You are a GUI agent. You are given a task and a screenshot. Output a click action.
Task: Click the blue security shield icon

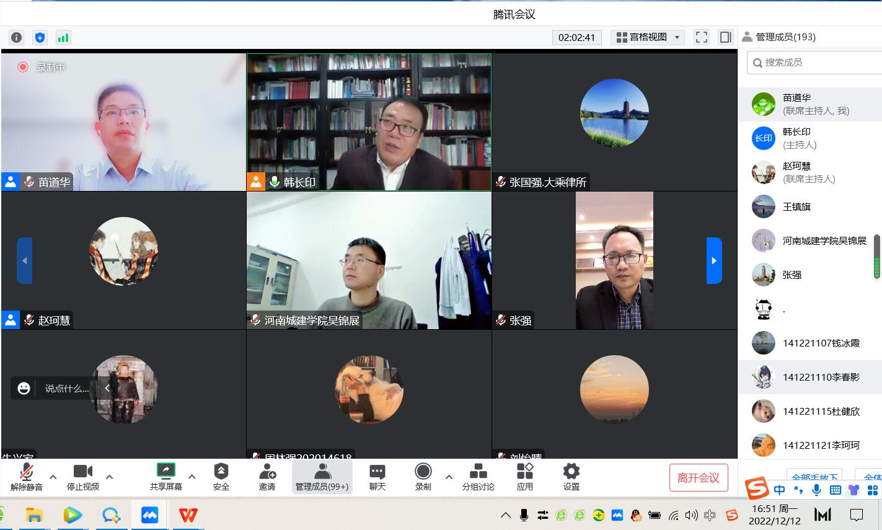tap(40, 37)
